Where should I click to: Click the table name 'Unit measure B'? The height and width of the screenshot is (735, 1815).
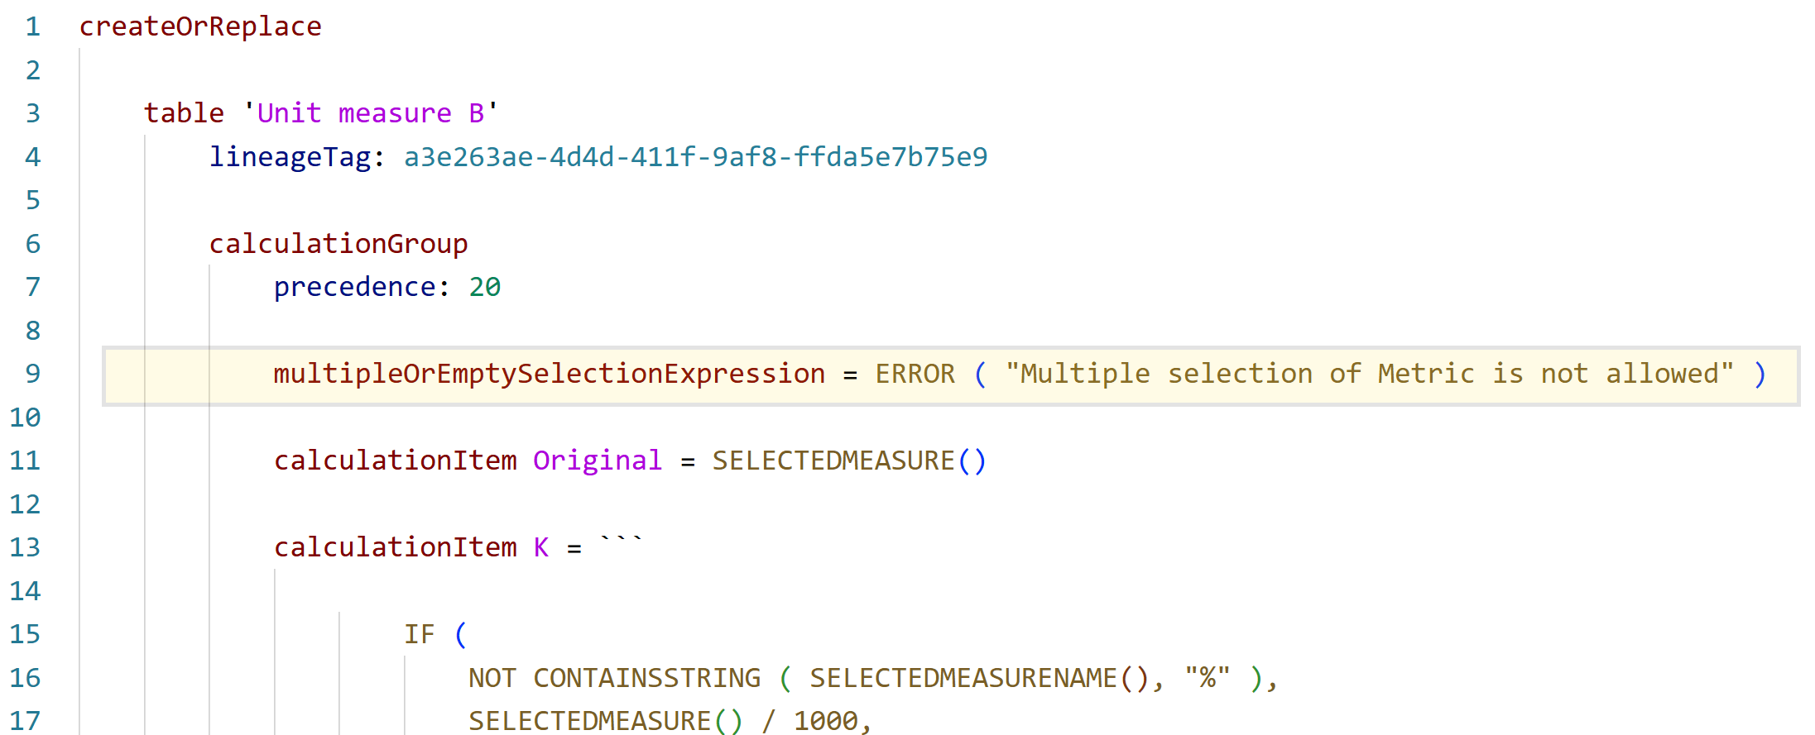(371, 113)
